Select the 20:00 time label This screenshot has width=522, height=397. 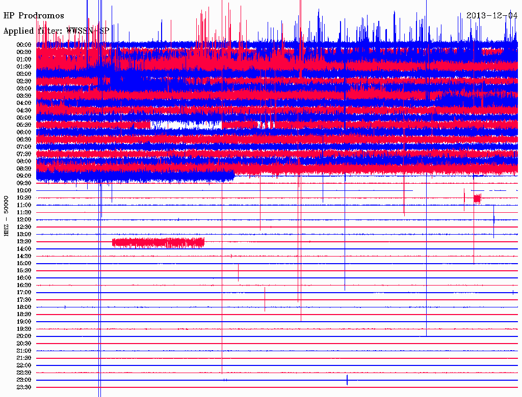24,336
